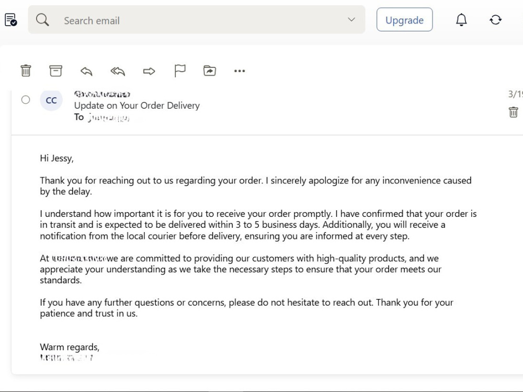Viewport: 523px width, 392px height.
Task: Open the CC sender avatar
Action: [51, 100]
